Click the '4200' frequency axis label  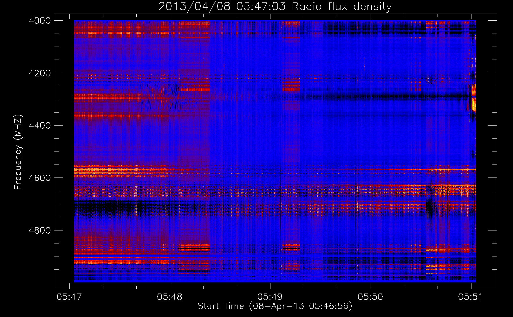tap(40, 73)
